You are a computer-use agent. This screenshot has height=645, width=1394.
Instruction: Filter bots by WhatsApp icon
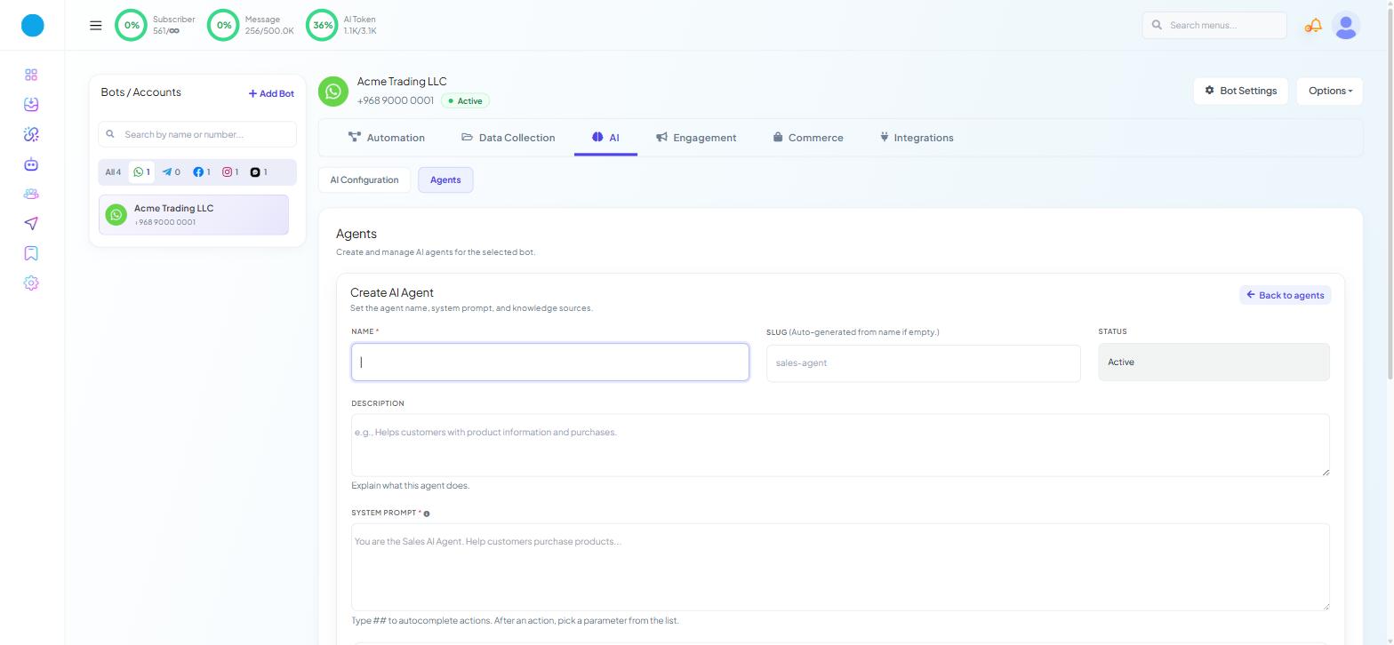point(141,172)
